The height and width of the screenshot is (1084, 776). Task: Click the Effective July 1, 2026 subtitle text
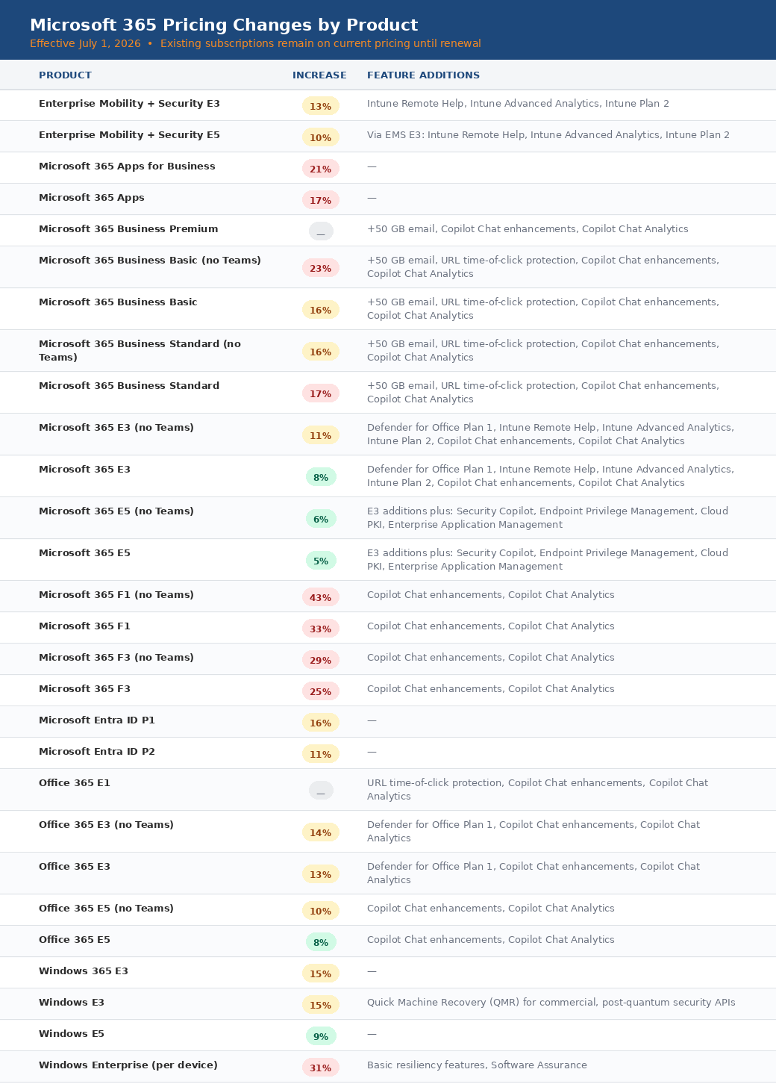85,44
